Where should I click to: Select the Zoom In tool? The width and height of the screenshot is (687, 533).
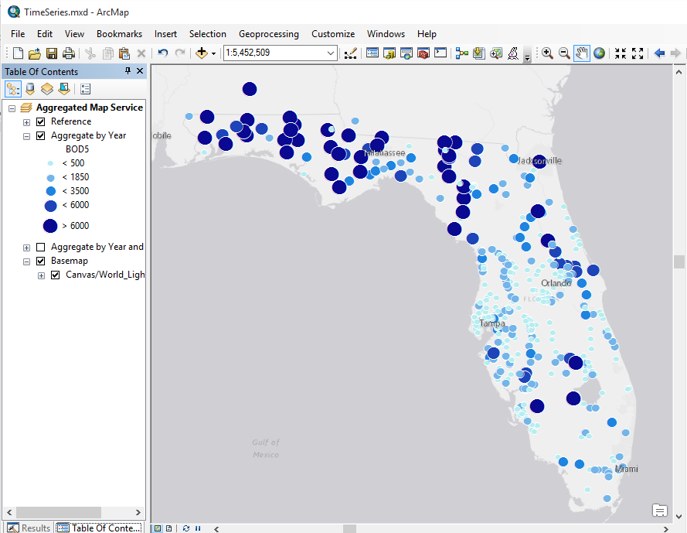pyautogui.click(x=547, y=53)
